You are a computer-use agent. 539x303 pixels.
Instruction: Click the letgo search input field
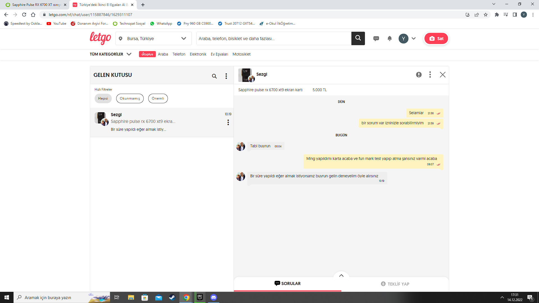tap(274, 38)
